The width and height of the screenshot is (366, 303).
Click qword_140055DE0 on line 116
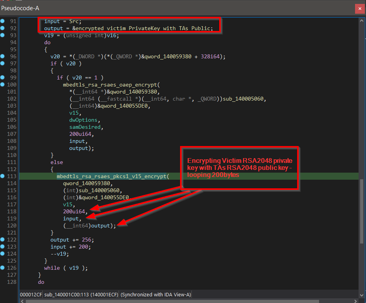[105, 197]
